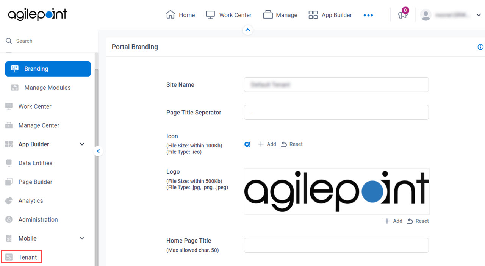The image size is (485, 266).
Task: Click the Home Page Title field
Action: click(x=336, y=245)
